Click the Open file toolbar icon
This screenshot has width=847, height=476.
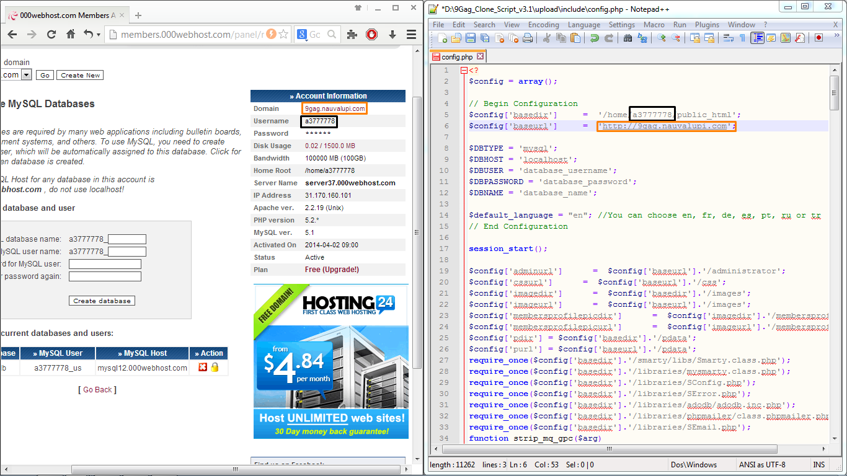click(456, 38)
